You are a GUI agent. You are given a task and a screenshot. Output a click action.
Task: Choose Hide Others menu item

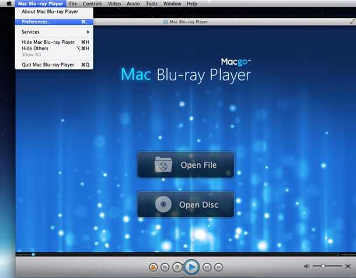[54, 48]
